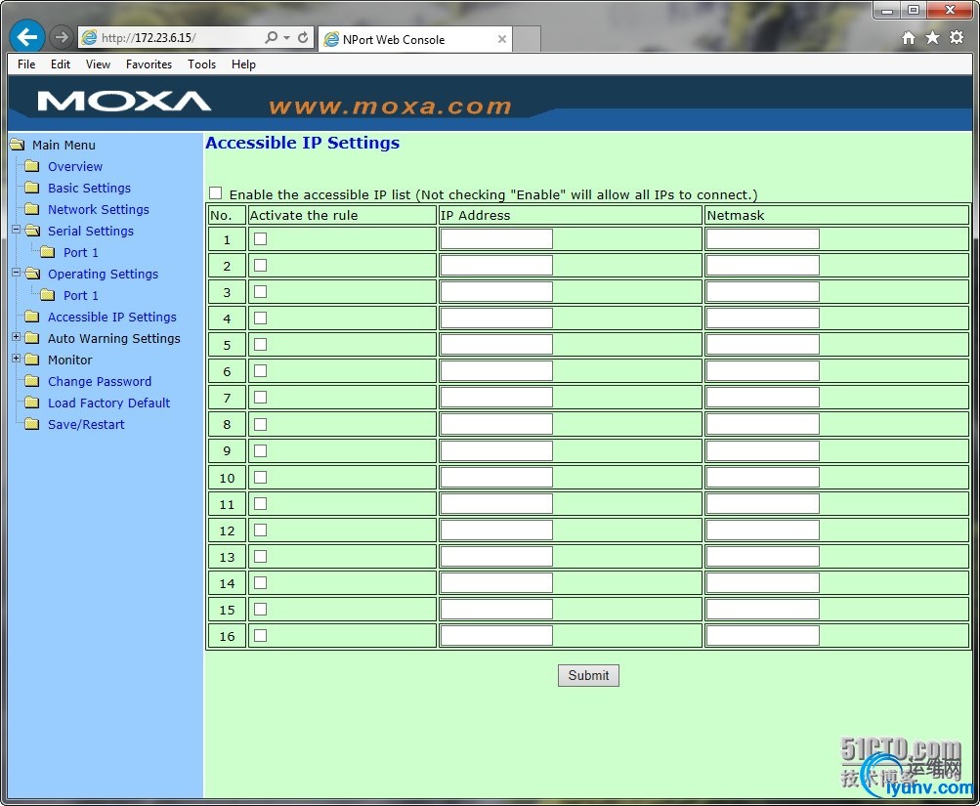The height and width of the screenshot is (806, 980).
Task: Activate rule number 1 checkbox
Action: tap(261, 238)
